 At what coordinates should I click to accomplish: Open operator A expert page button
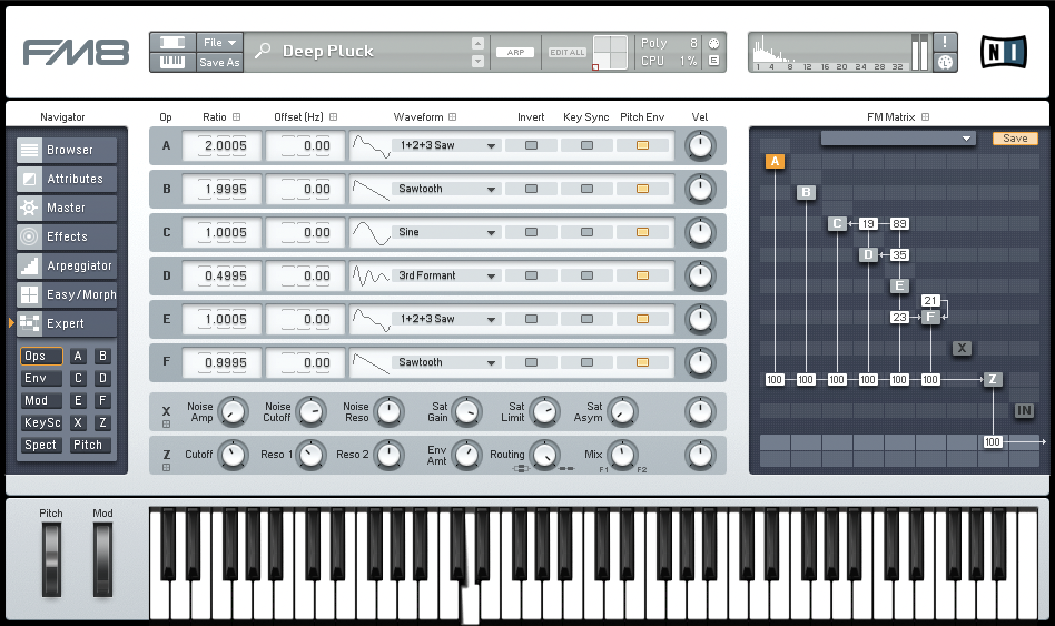point(78,356)
